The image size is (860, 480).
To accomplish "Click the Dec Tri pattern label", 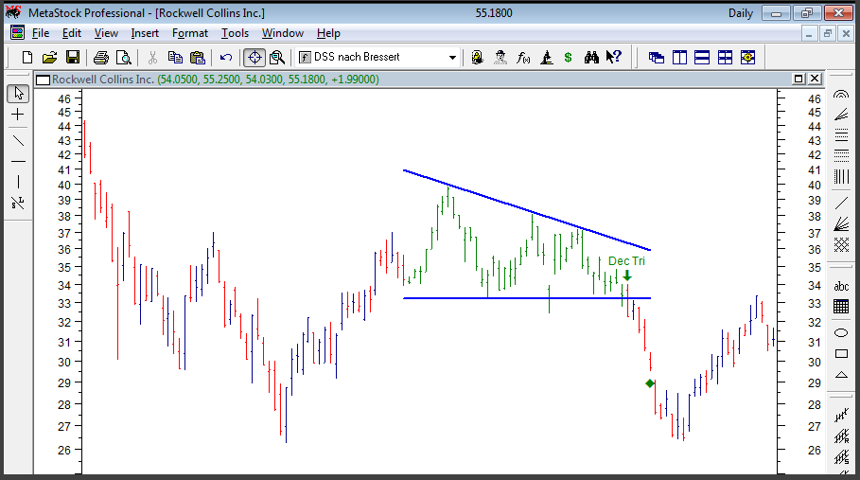I will click(x=626, y=261).
